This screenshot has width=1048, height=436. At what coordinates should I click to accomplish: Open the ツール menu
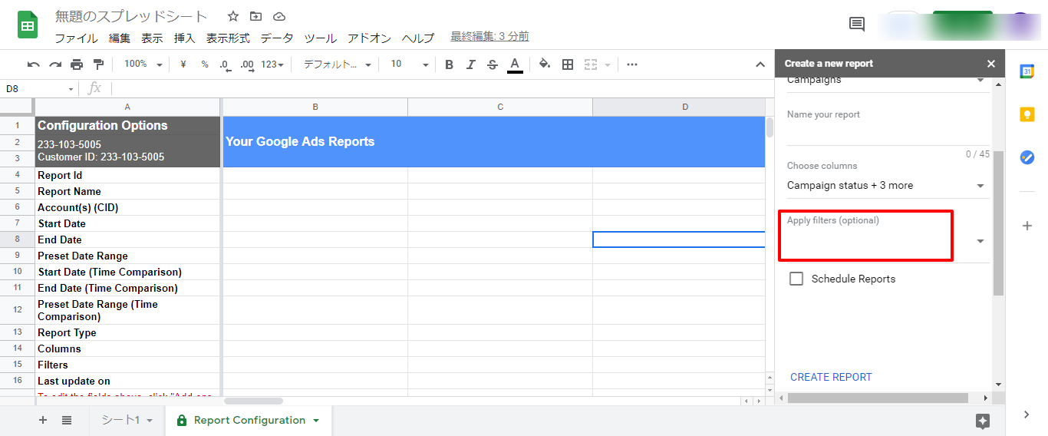point(321,38)
